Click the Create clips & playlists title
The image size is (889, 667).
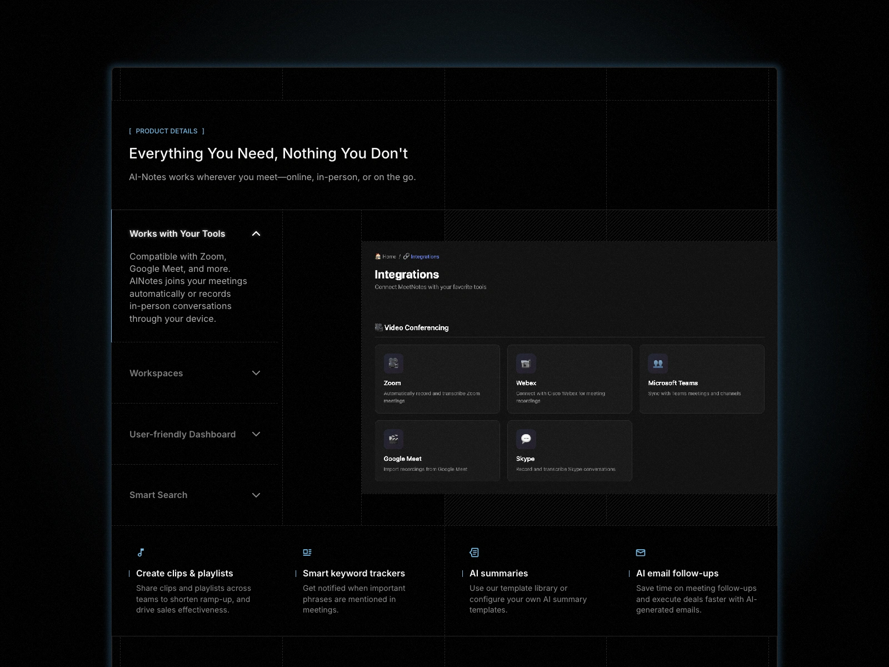[184, 573]
